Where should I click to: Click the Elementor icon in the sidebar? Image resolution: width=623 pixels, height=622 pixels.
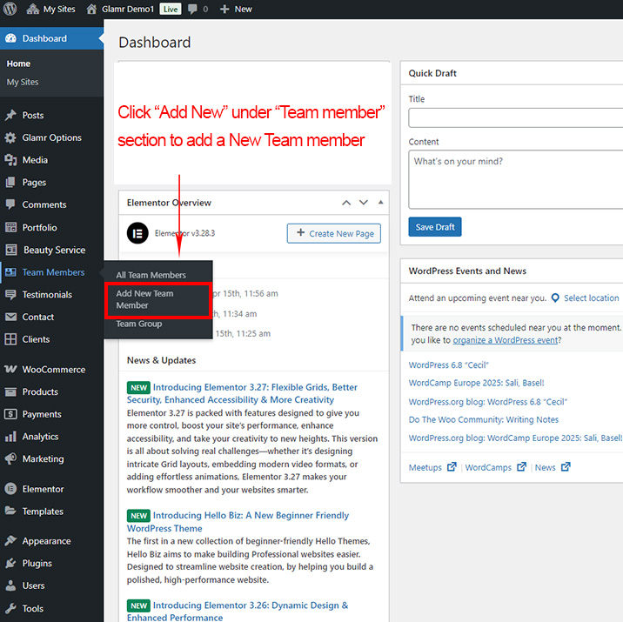[10, 489]
